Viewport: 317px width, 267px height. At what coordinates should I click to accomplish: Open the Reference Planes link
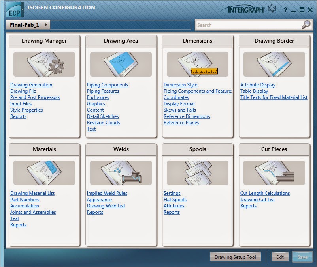tap(181, 123)
